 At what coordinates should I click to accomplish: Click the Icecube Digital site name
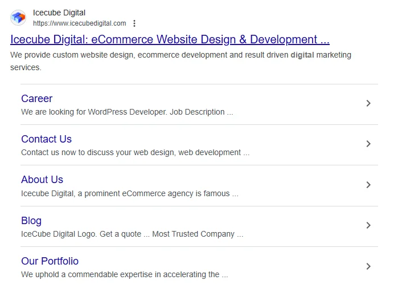[x=59, y=13]
